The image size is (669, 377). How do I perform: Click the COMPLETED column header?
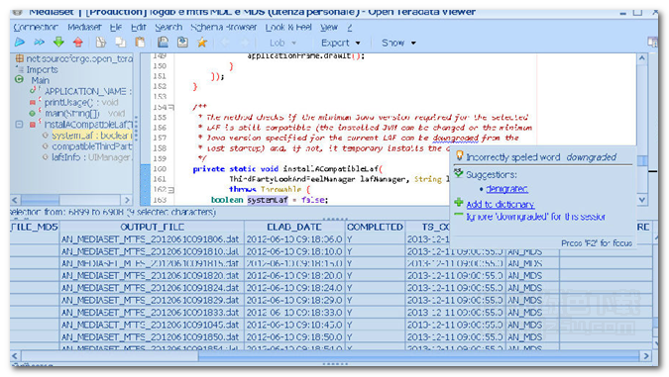pyautogui.click(x=375, y=227)
